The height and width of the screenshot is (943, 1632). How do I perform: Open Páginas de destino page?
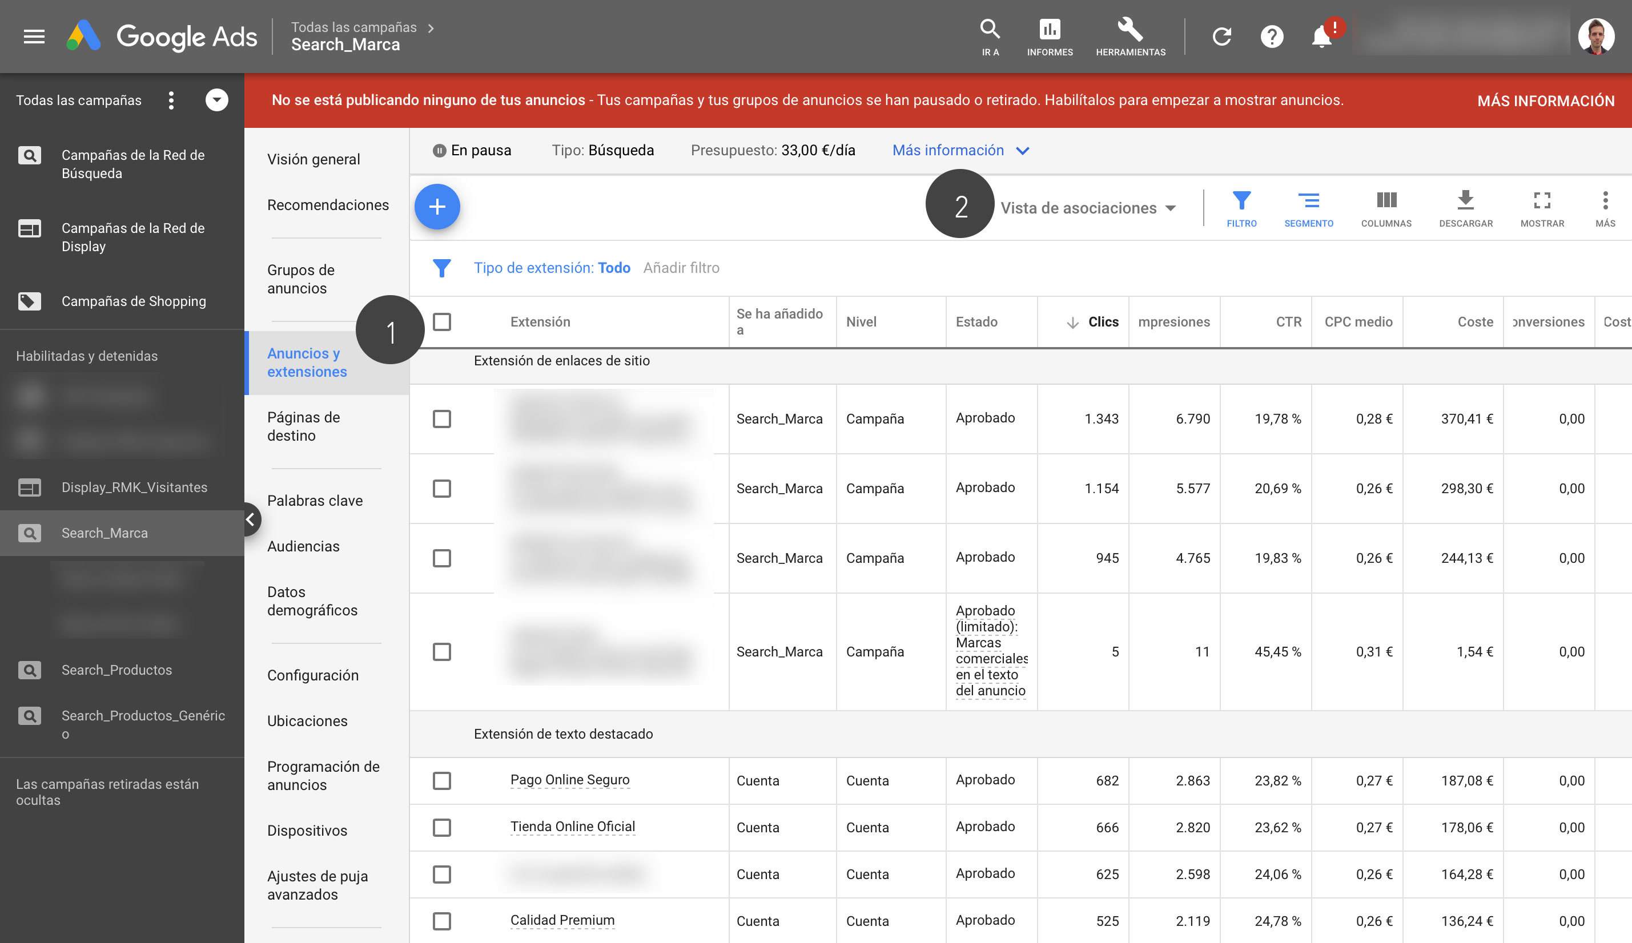(x=303, y=427)
